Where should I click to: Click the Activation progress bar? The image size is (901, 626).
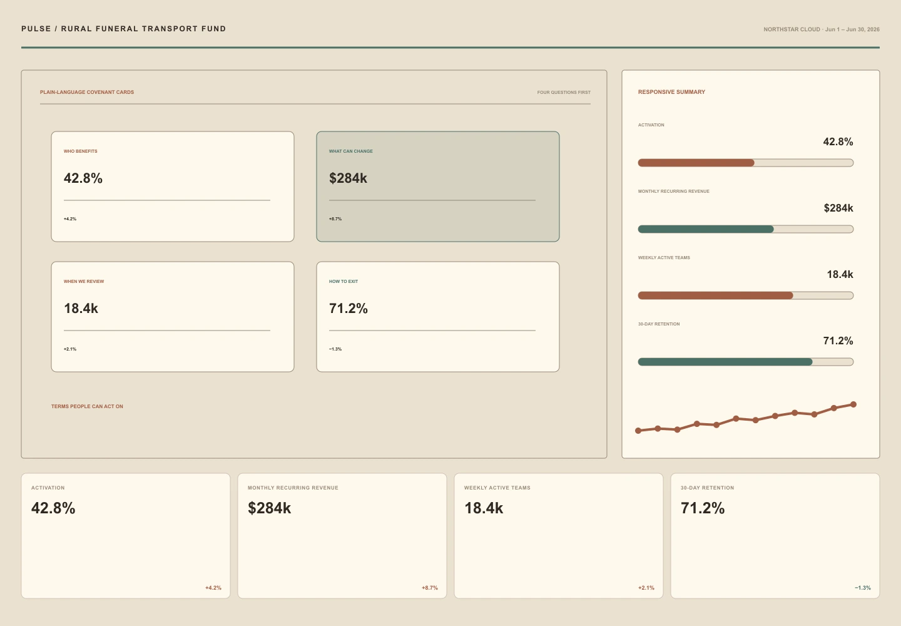(x=746, y=163)
